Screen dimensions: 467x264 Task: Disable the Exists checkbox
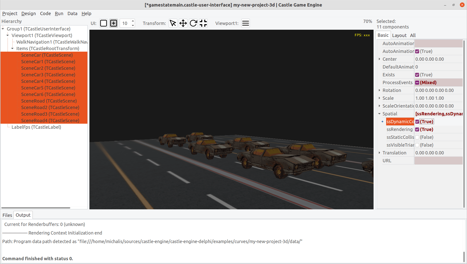tap(417, 75)
